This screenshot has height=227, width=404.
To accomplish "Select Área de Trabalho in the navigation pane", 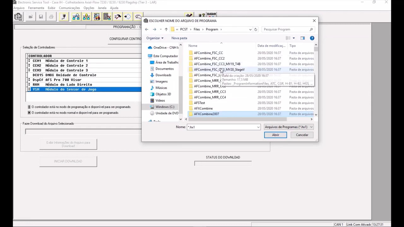I will click(164, 62).
